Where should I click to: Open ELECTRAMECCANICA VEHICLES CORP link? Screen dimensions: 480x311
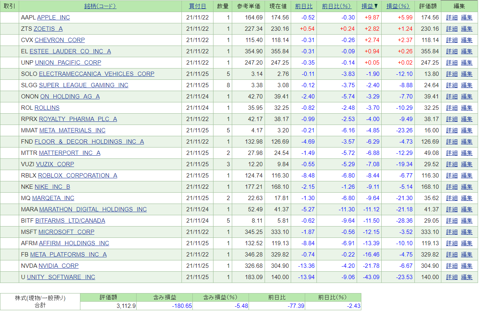(97, 74)
